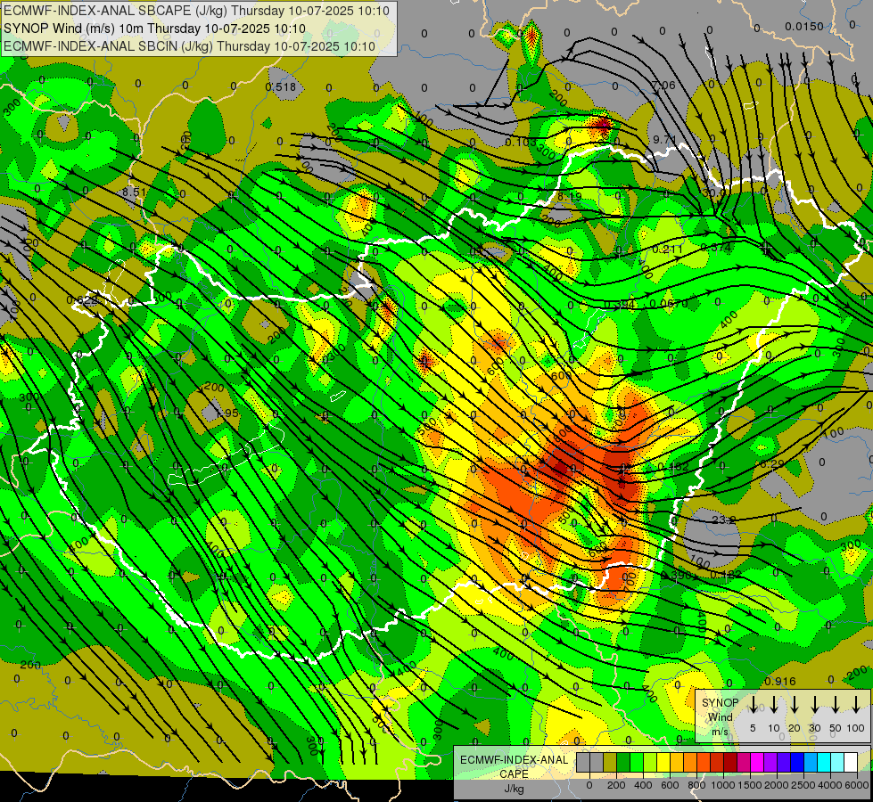The height and width of the screenshot is (802, 873).
Task: Click the map value 0.390
Action: point(677,575)
